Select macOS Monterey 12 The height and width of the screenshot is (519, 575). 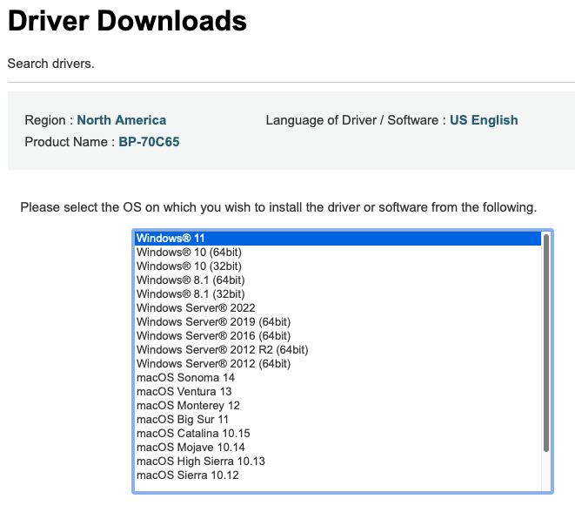188,405
